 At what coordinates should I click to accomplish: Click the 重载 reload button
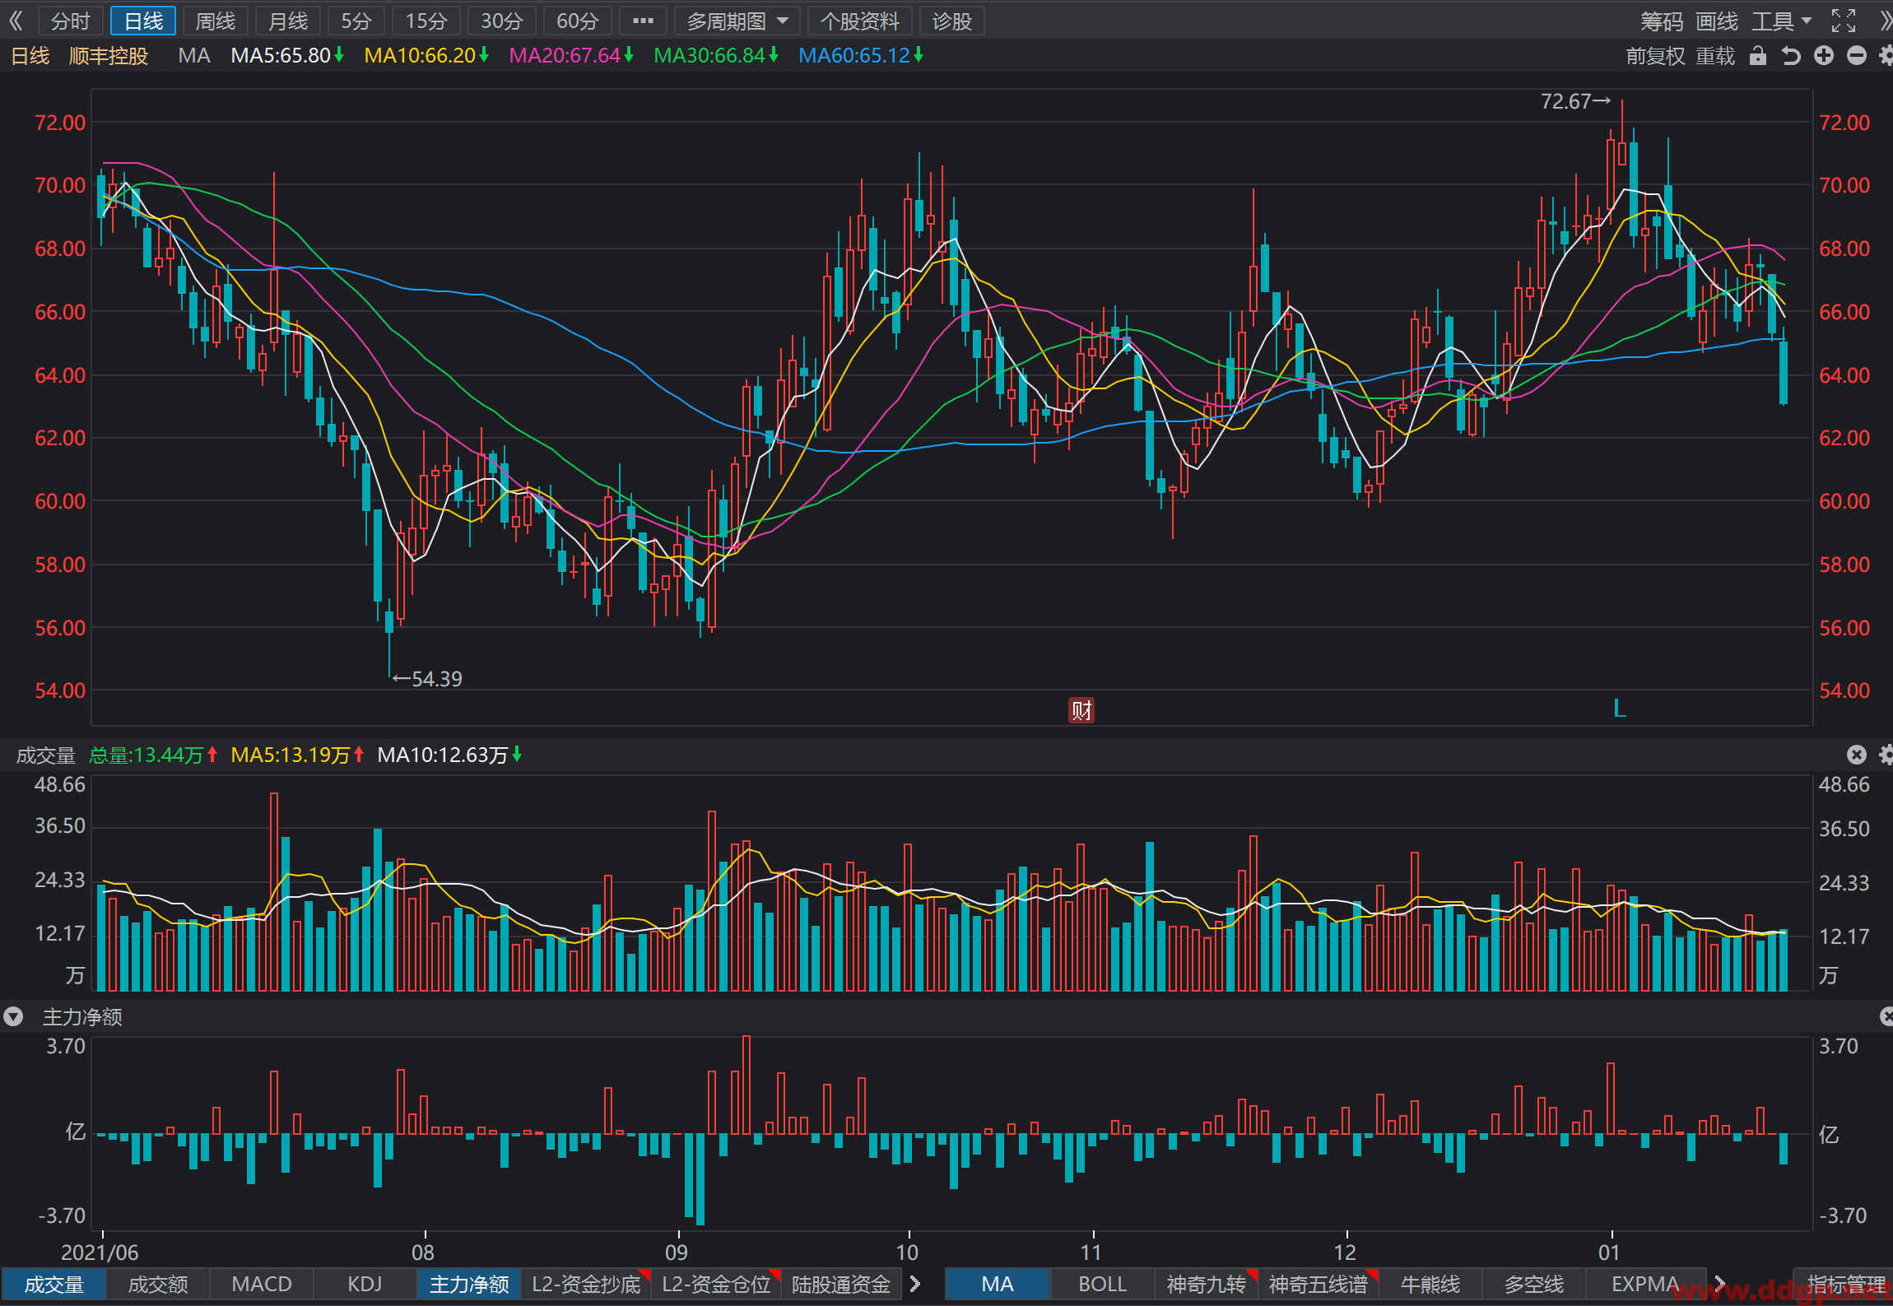click(x=1715, y=56)
